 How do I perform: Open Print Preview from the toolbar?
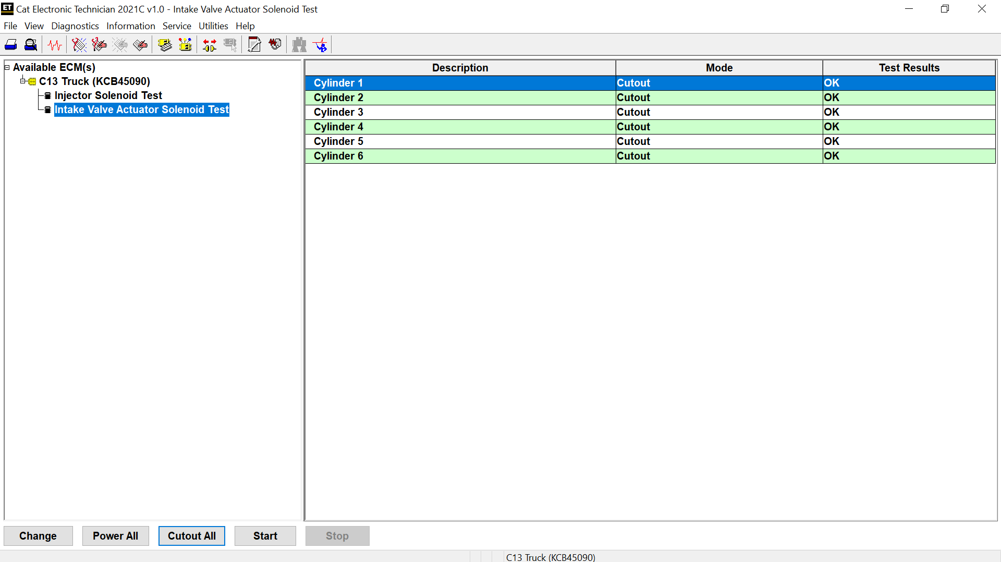click(31, 45)
